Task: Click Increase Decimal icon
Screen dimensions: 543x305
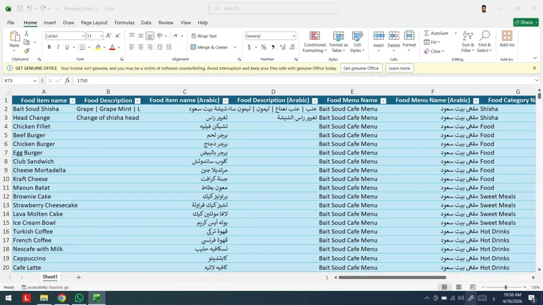Action: [283, 47]
